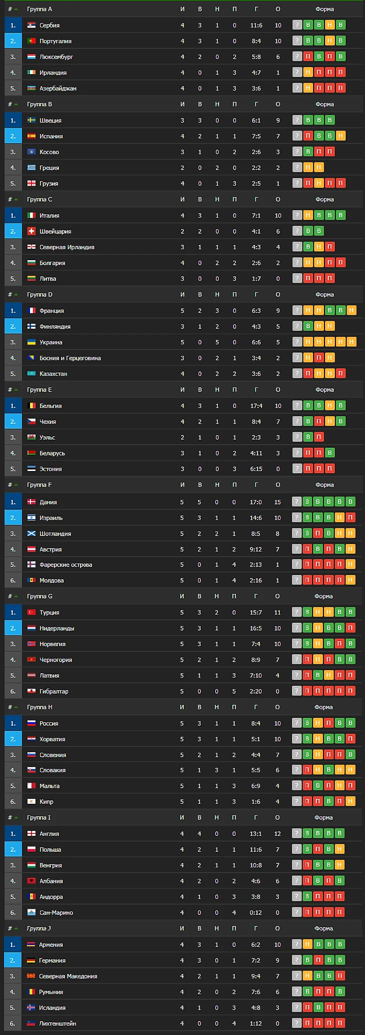Viewport: 365px width, 1035px height.
Task: Click the Portugal flag icon
Action: tap(31, 41)
